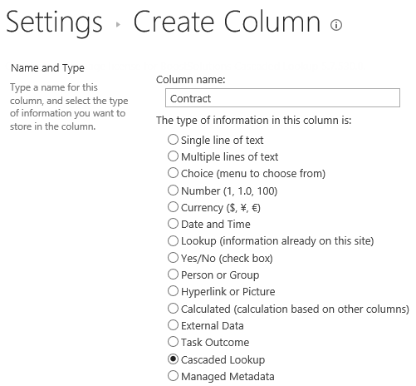416x386 pixels.
Task: Select Single line of text type
Action: click(x=173, y=140)
